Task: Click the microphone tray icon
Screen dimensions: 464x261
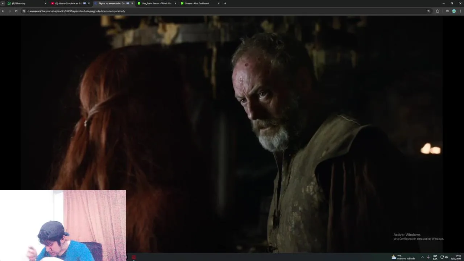Action: (428, 257)
